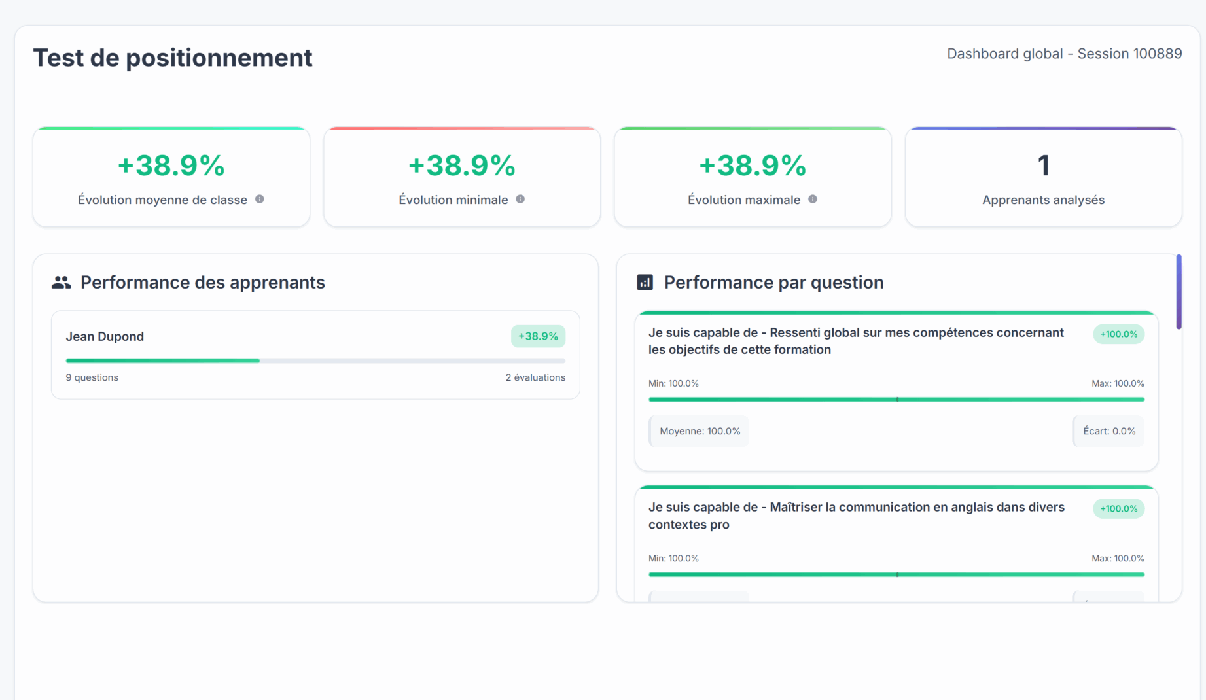Click Jean Dupond's green progress bar
Viewport: 1206px width, 700px height.
(x=163, y=360)
